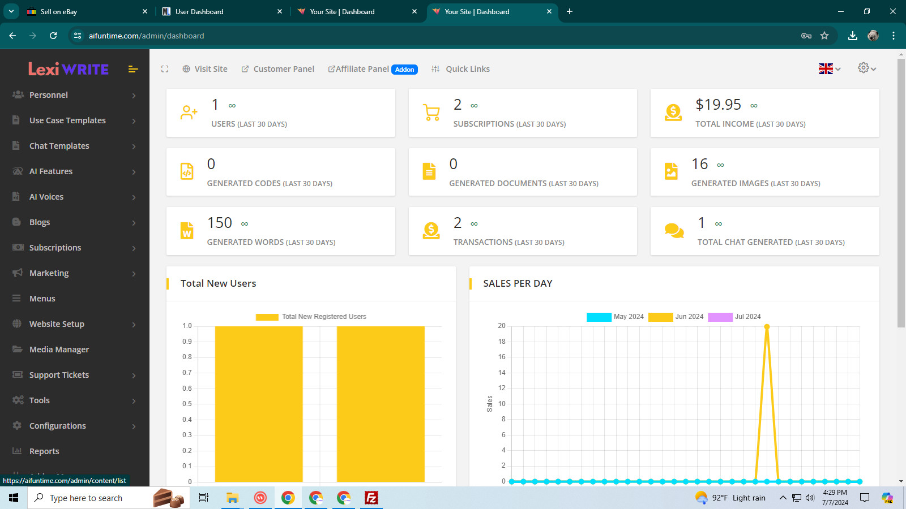Open the Customer Panel link
The height and width of the screenshot is (509, 906).
click(x=277, y=69)
